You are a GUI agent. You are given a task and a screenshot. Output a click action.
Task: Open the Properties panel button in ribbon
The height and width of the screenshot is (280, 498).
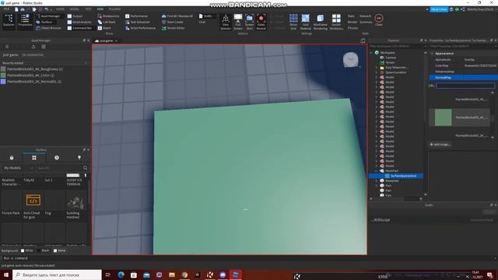tap(25, 21)
